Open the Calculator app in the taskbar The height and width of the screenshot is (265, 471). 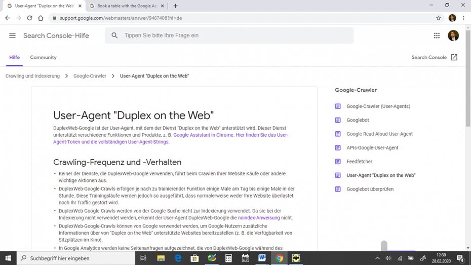coord(228,258)
